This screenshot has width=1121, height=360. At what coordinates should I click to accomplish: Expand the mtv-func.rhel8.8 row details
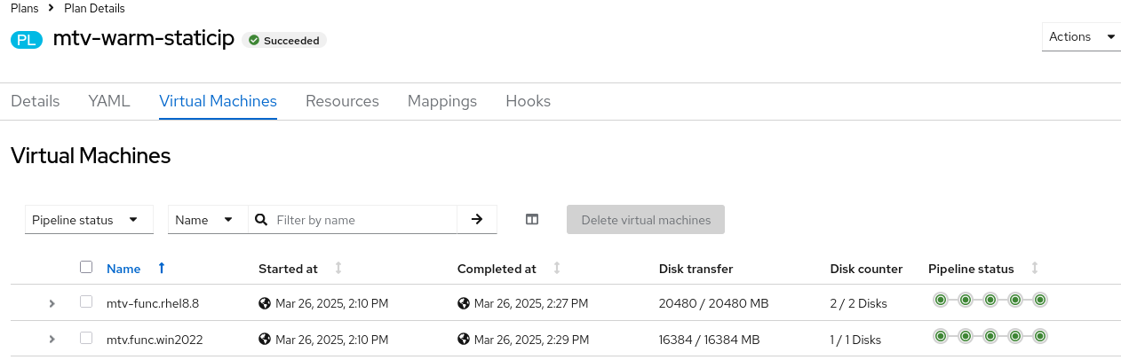click(52, 303)
